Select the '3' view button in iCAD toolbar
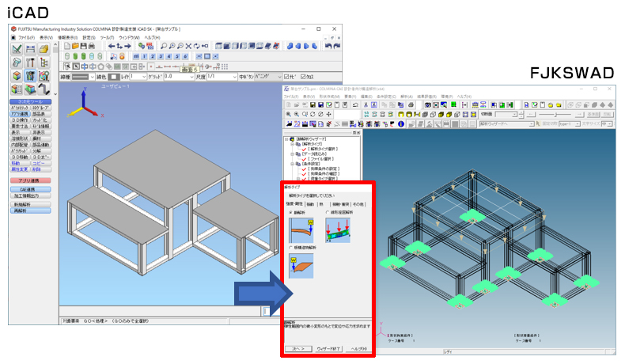The height and width of the screenshot is (364, 625). pos(161,57)
